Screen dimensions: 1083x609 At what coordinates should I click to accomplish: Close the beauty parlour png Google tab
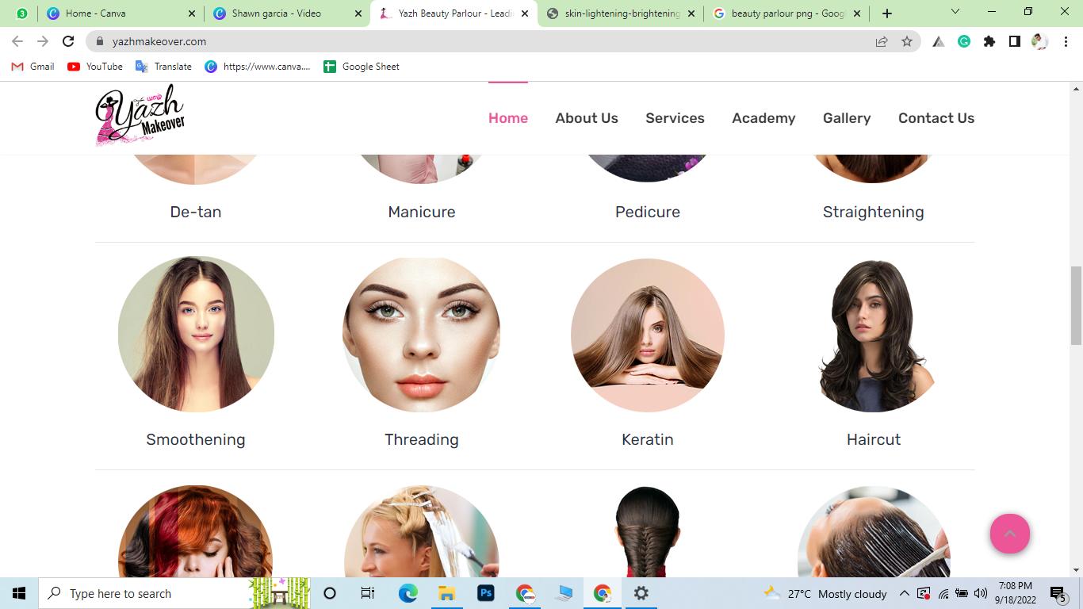click(856, 13)
